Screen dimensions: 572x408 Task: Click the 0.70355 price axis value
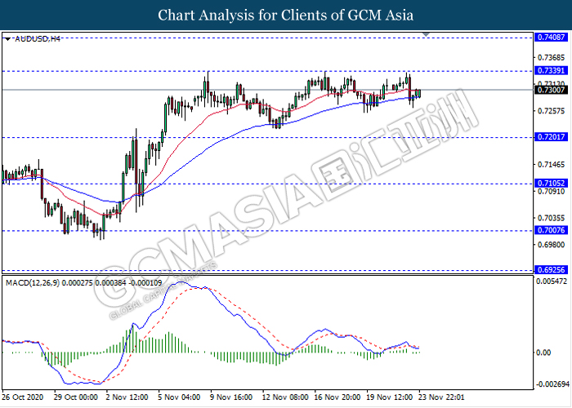click(x=552, y=218)
